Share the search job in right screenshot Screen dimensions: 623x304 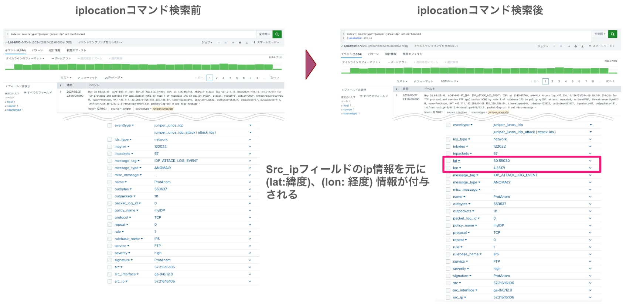pyautogui.click(x=569, y=46)
